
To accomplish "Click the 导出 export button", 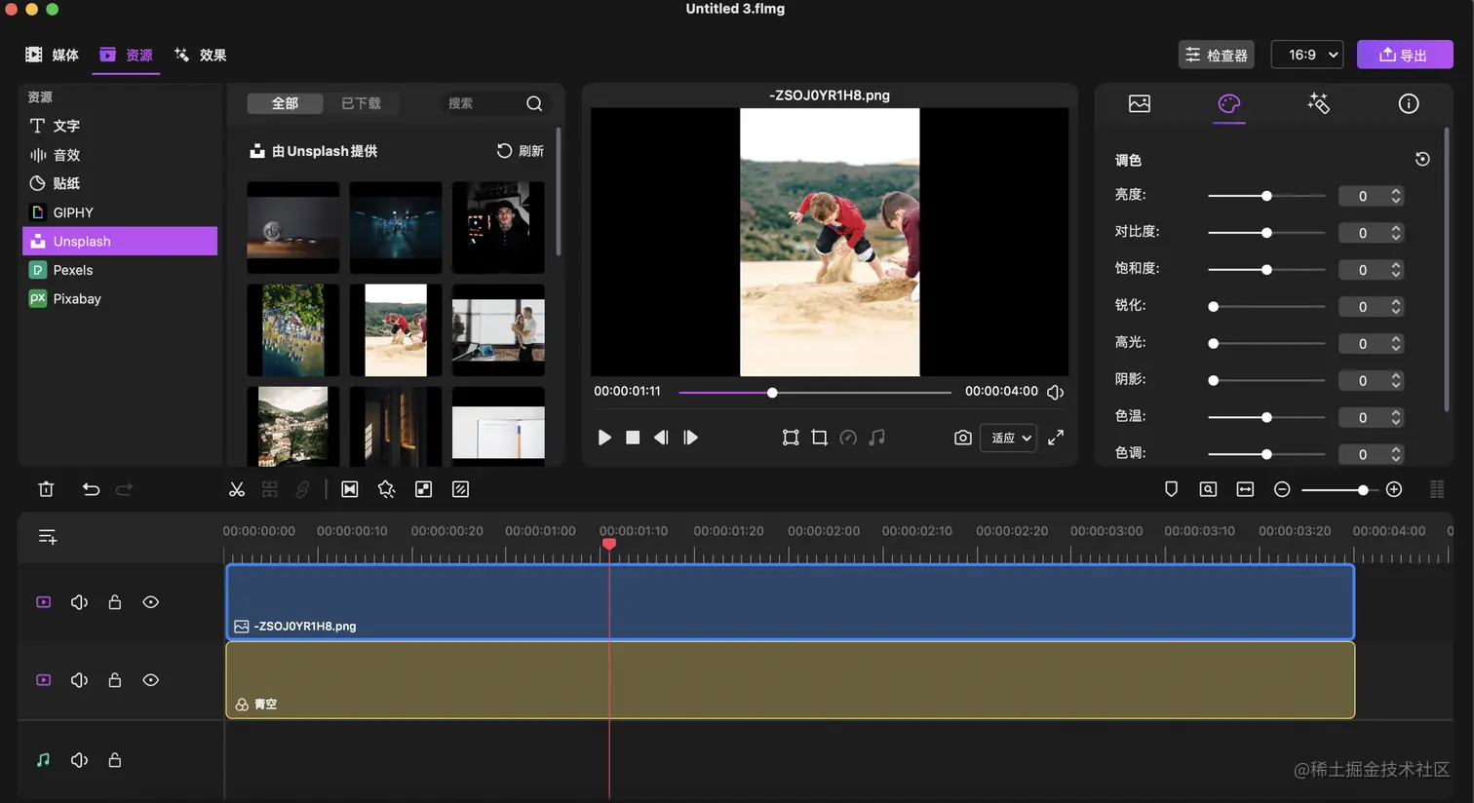I will pos(1405,55).
